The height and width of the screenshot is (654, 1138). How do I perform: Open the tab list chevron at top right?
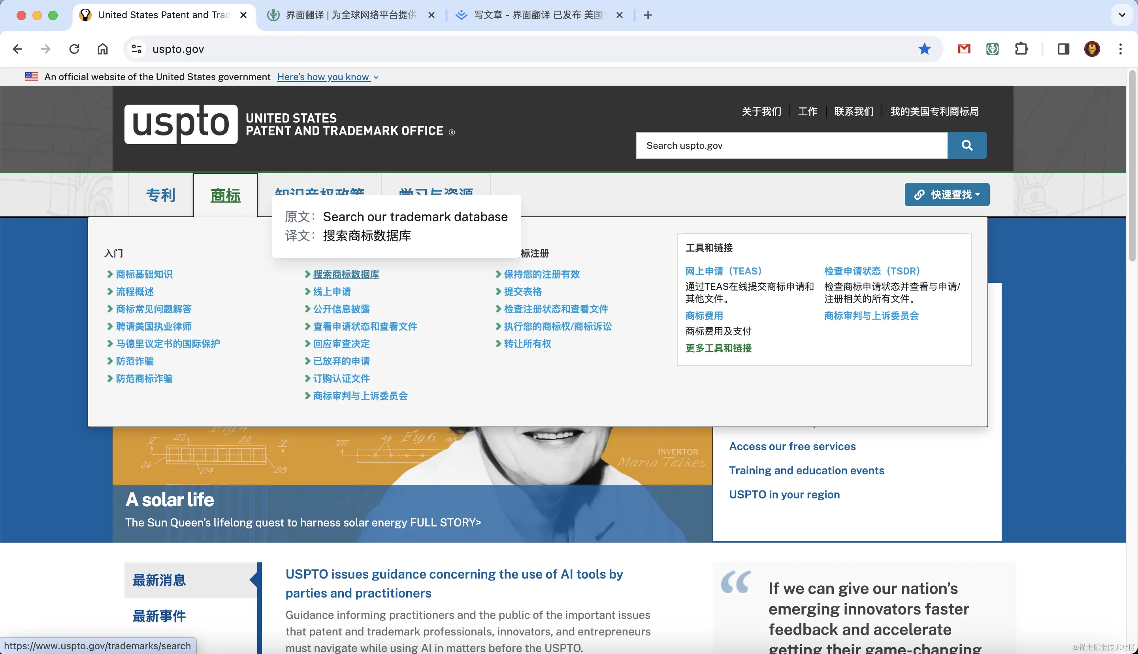pyautogui.click(x=1121, y=15)
